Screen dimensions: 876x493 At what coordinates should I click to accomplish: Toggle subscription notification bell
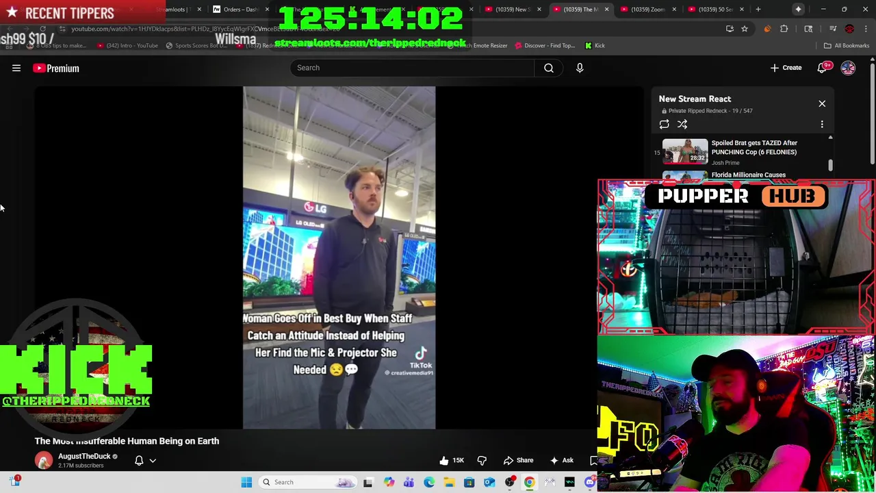pos(139,460)
